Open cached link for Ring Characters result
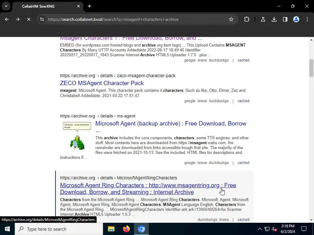This screenshot has width=314, height=235. (x=243, y=219)
